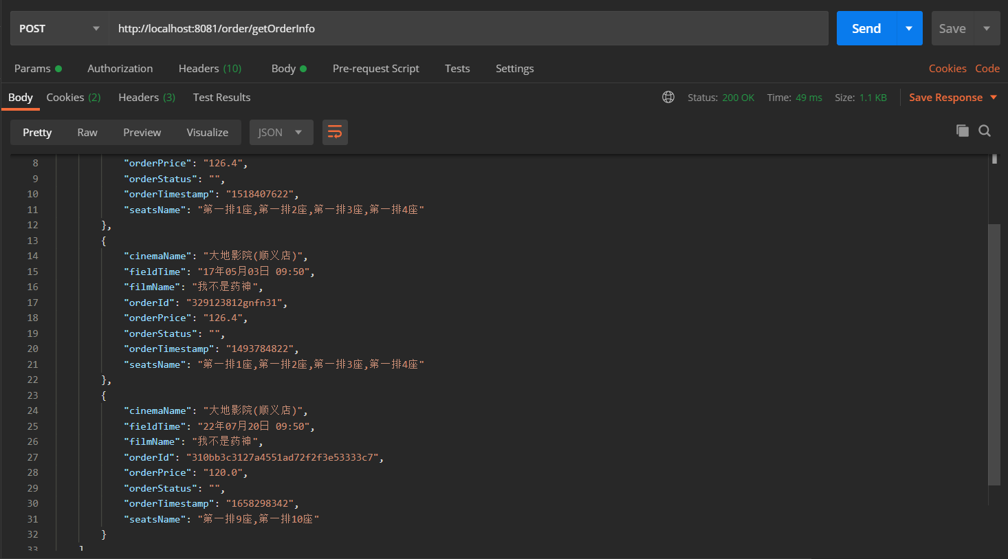Screen dimensions: 1008x559
Task: Click the fieldTime value "17年05月03日 09:50"
Action: click(x=254, y=272)
